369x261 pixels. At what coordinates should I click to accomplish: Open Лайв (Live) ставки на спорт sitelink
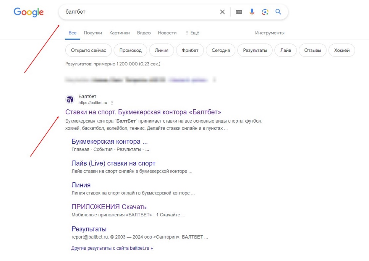[x=114, y=163]
